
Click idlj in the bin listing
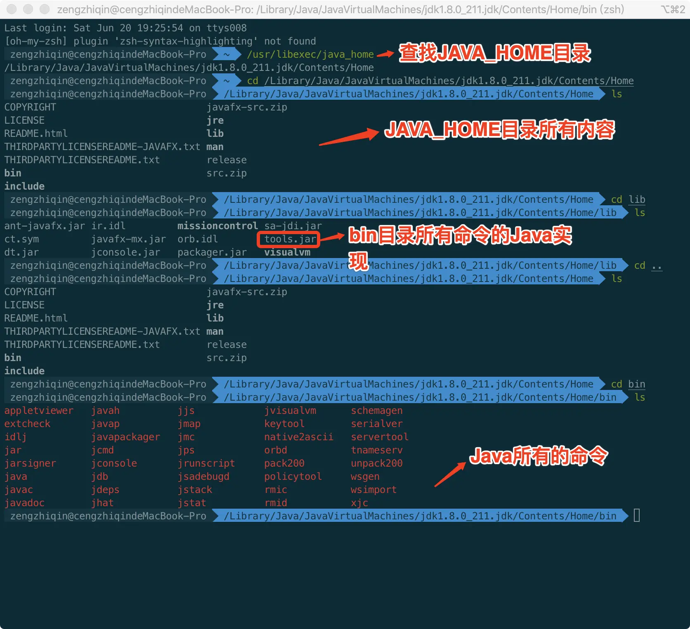[16, 437]
